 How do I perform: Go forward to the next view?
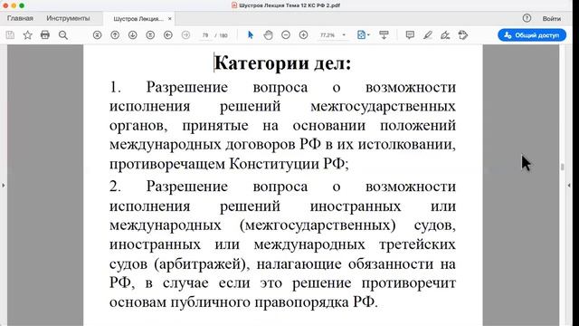[185, 35]
